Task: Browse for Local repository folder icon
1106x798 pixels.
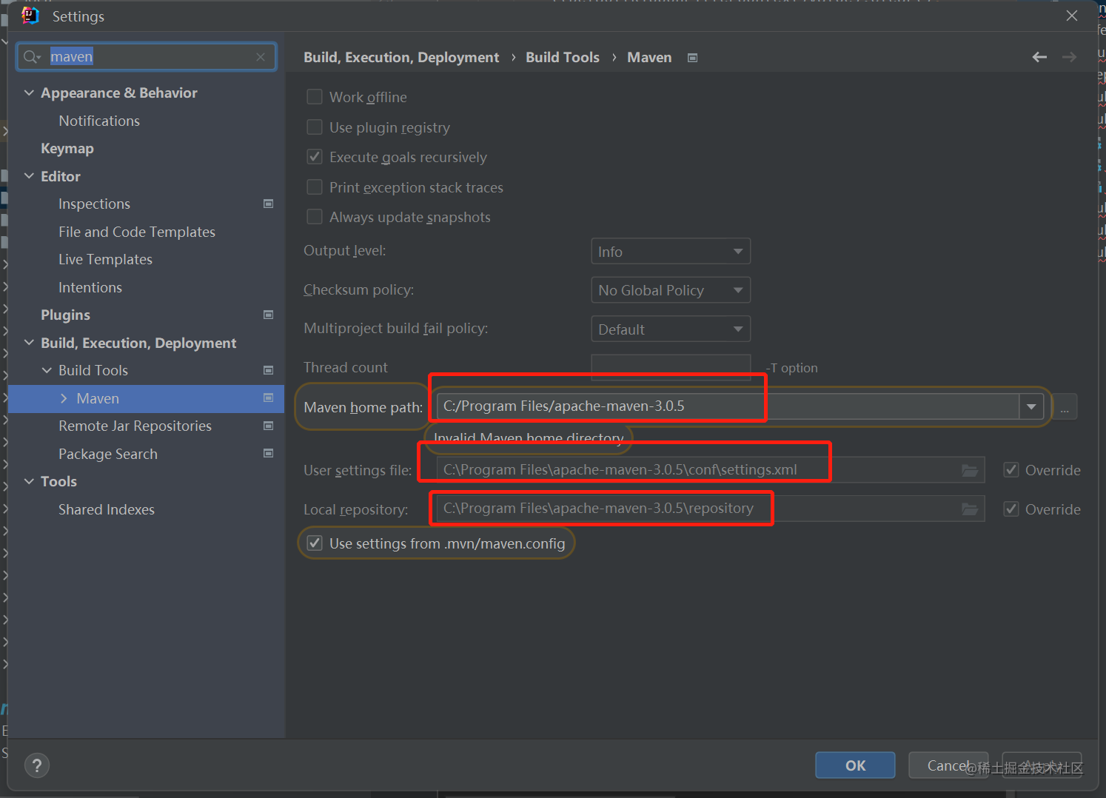Action: [970, 509]
